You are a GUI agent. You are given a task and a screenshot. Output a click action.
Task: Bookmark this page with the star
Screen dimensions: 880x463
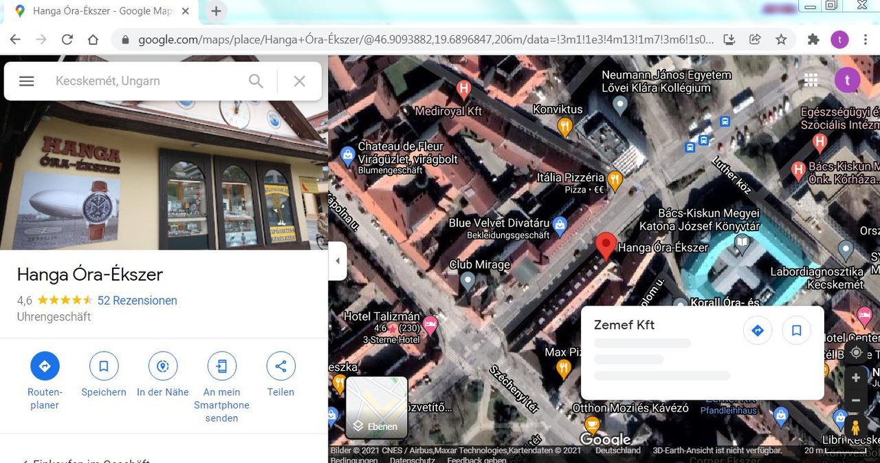pyautogui.click(x=782, y=39)
